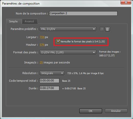Confirm settings with the OK button
Screen dimensions: 133x119
click(91, 111)
